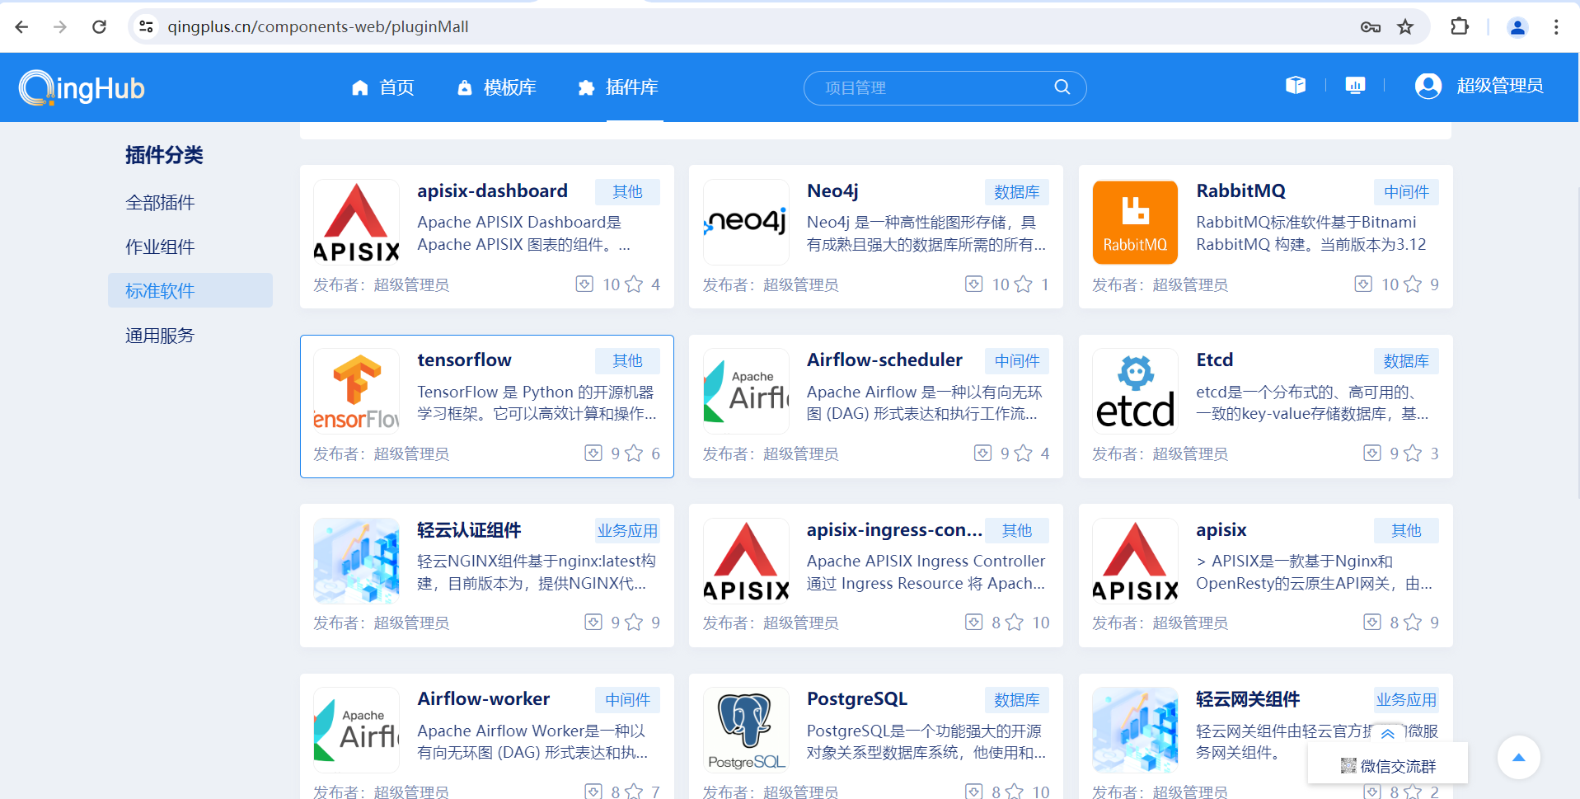Star the Neo4j plugin
1580x799 pixels.
coord(1023,284)
